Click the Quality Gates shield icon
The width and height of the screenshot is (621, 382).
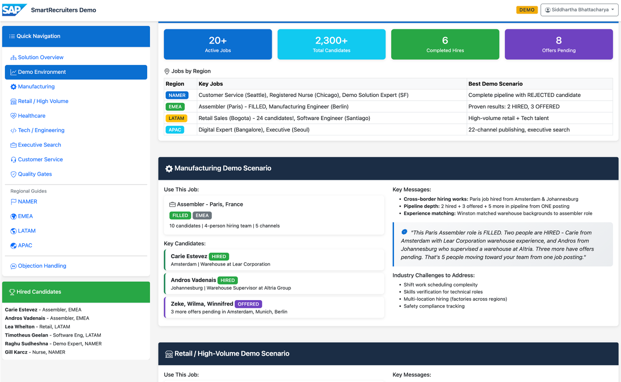pos(13,174)
